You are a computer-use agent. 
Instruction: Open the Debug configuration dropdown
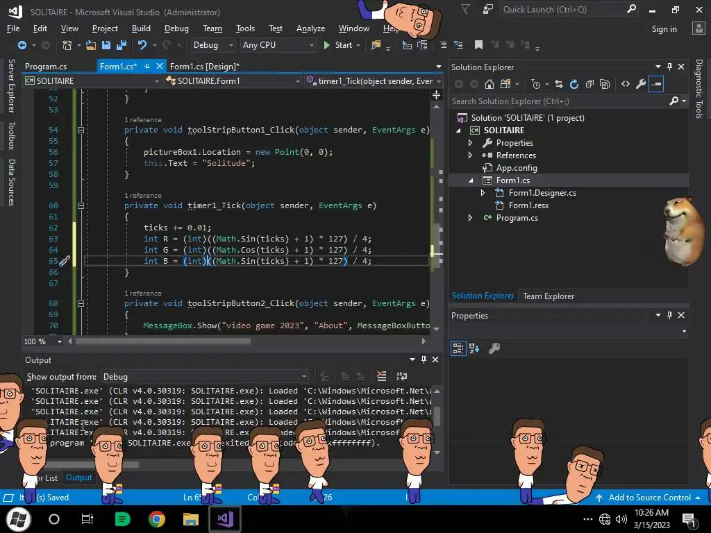click(212, 45)
